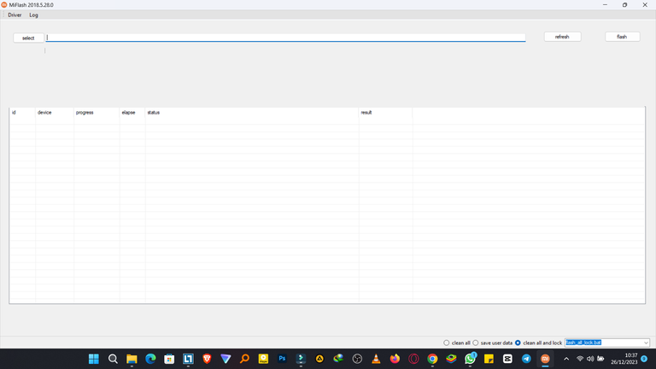Open WhatsApp from taskbar
Image resolution: width=656 pixels, height=369 pixels.
470,359
